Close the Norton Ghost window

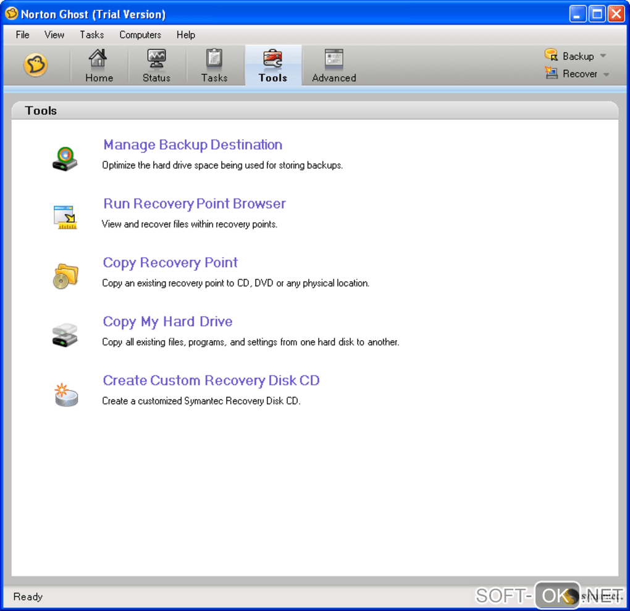click(x=616, y=14)
